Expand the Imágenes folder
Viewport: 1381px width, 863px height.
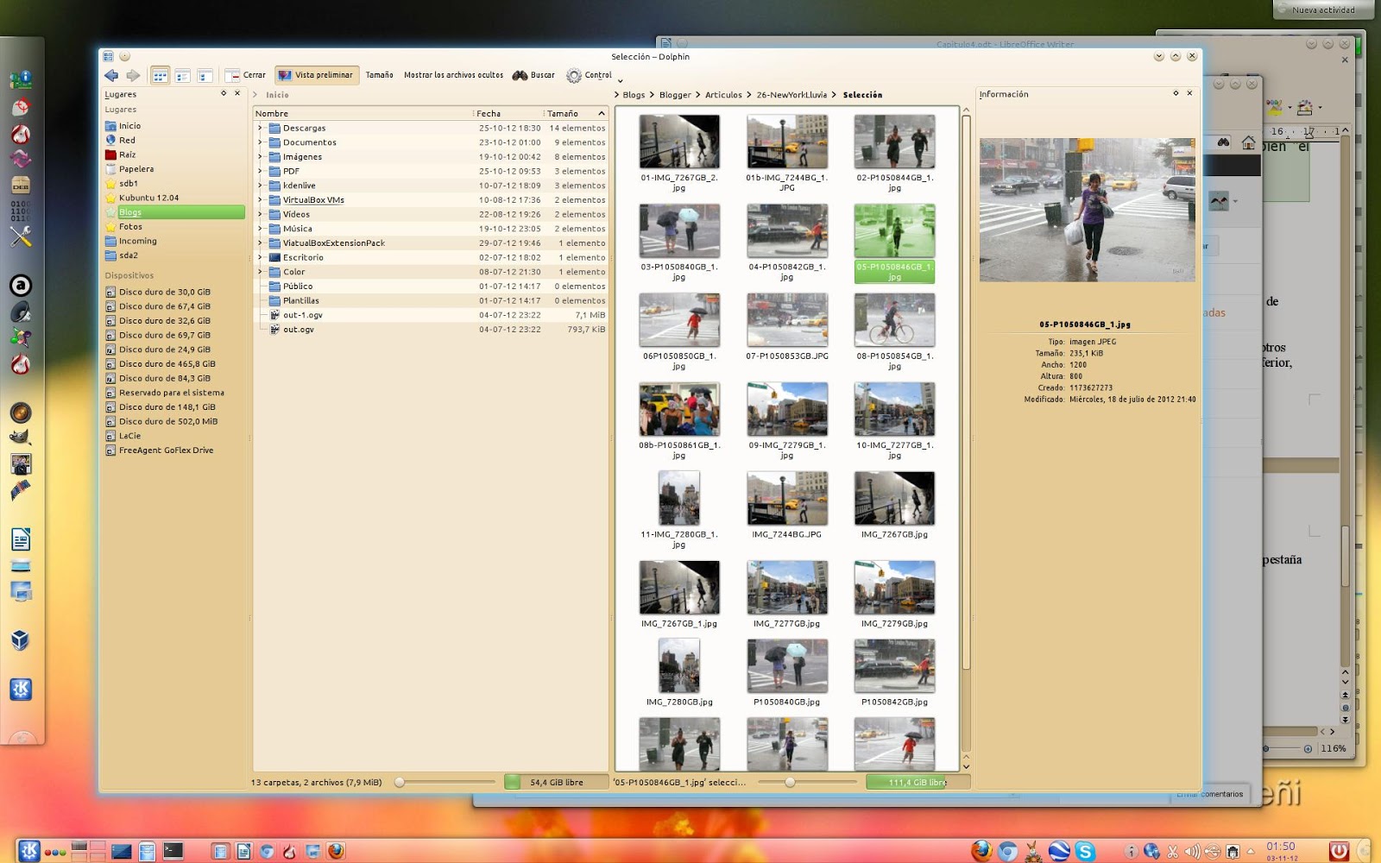(x=260, y=157)
